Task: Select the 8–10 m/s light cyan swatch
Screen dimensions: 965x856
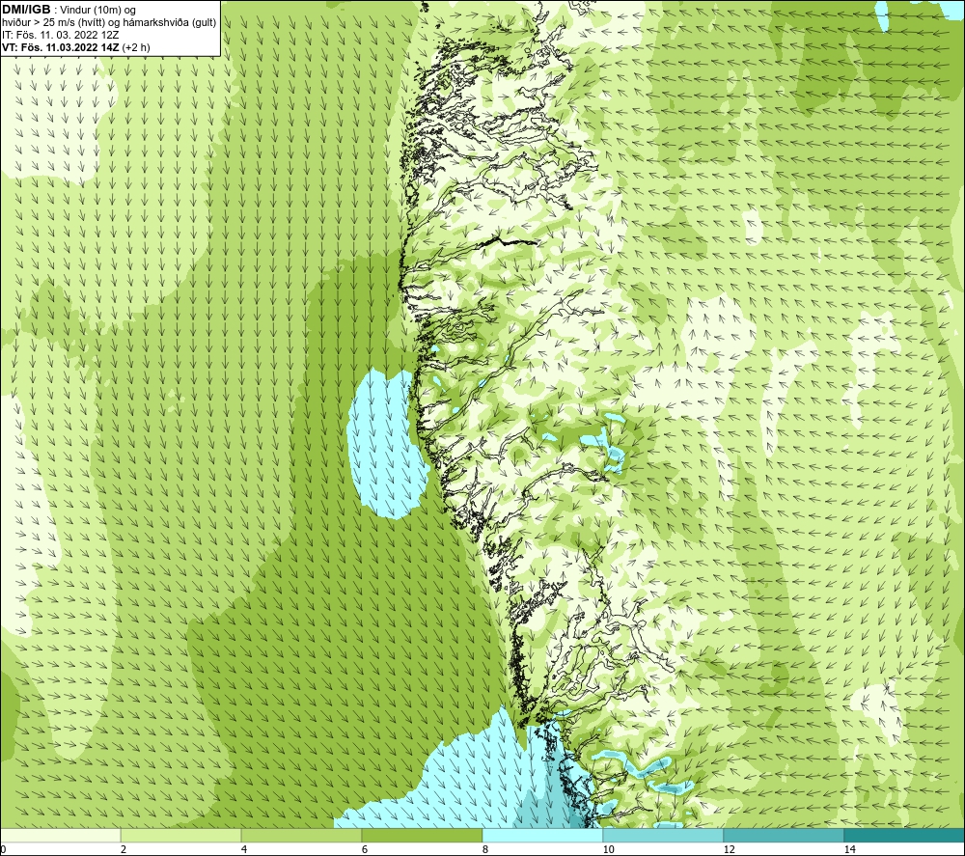Action: click(542, 835)
